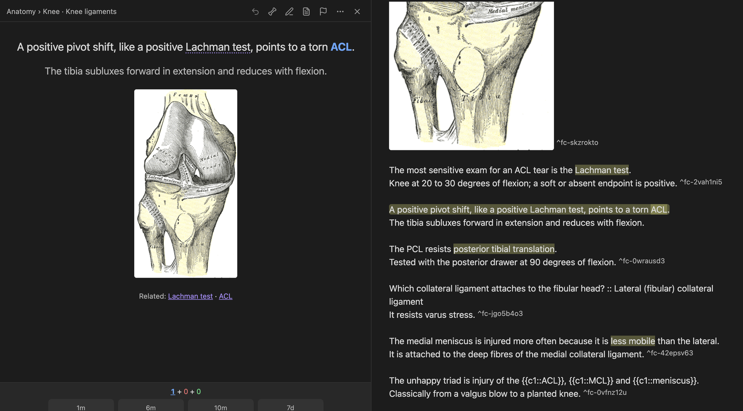Image resolution: width=743 pixels, height=411 pixels.
Task: Click 'The unhappy triad is injury of the' text
Action: coord(454,380)
